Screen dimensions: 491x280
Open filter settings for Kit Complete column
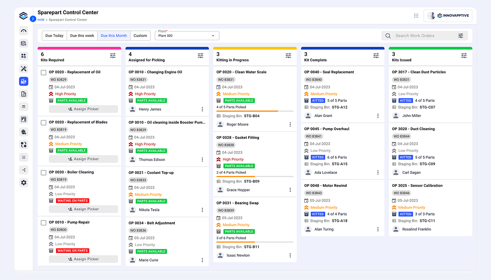coord(376,56)
